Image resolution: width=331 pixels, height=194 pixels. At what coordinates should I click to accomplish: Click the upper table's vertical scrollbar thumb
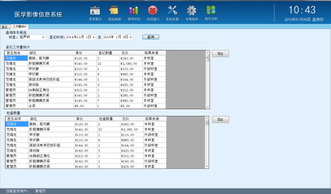208,58
